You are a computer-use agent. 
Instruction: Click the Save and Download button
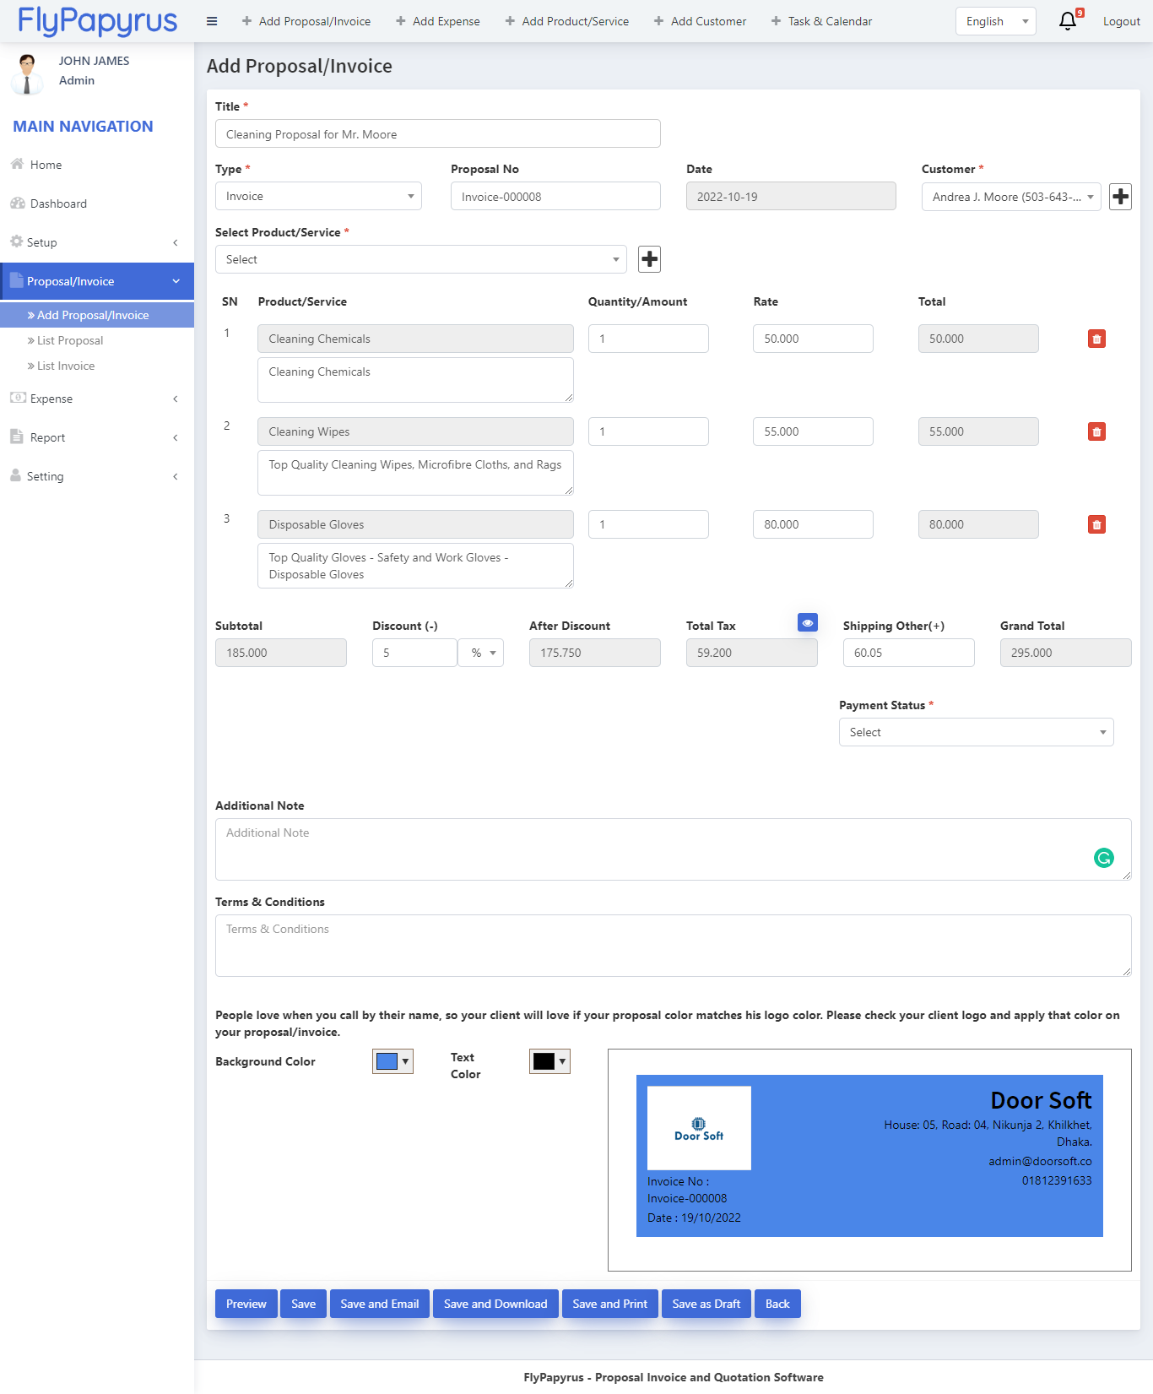(x=495, y=1304)
